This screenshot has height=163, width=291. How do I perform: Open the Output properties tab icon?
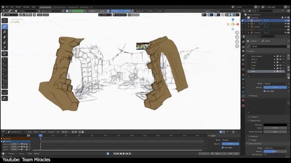click(243, 51)
